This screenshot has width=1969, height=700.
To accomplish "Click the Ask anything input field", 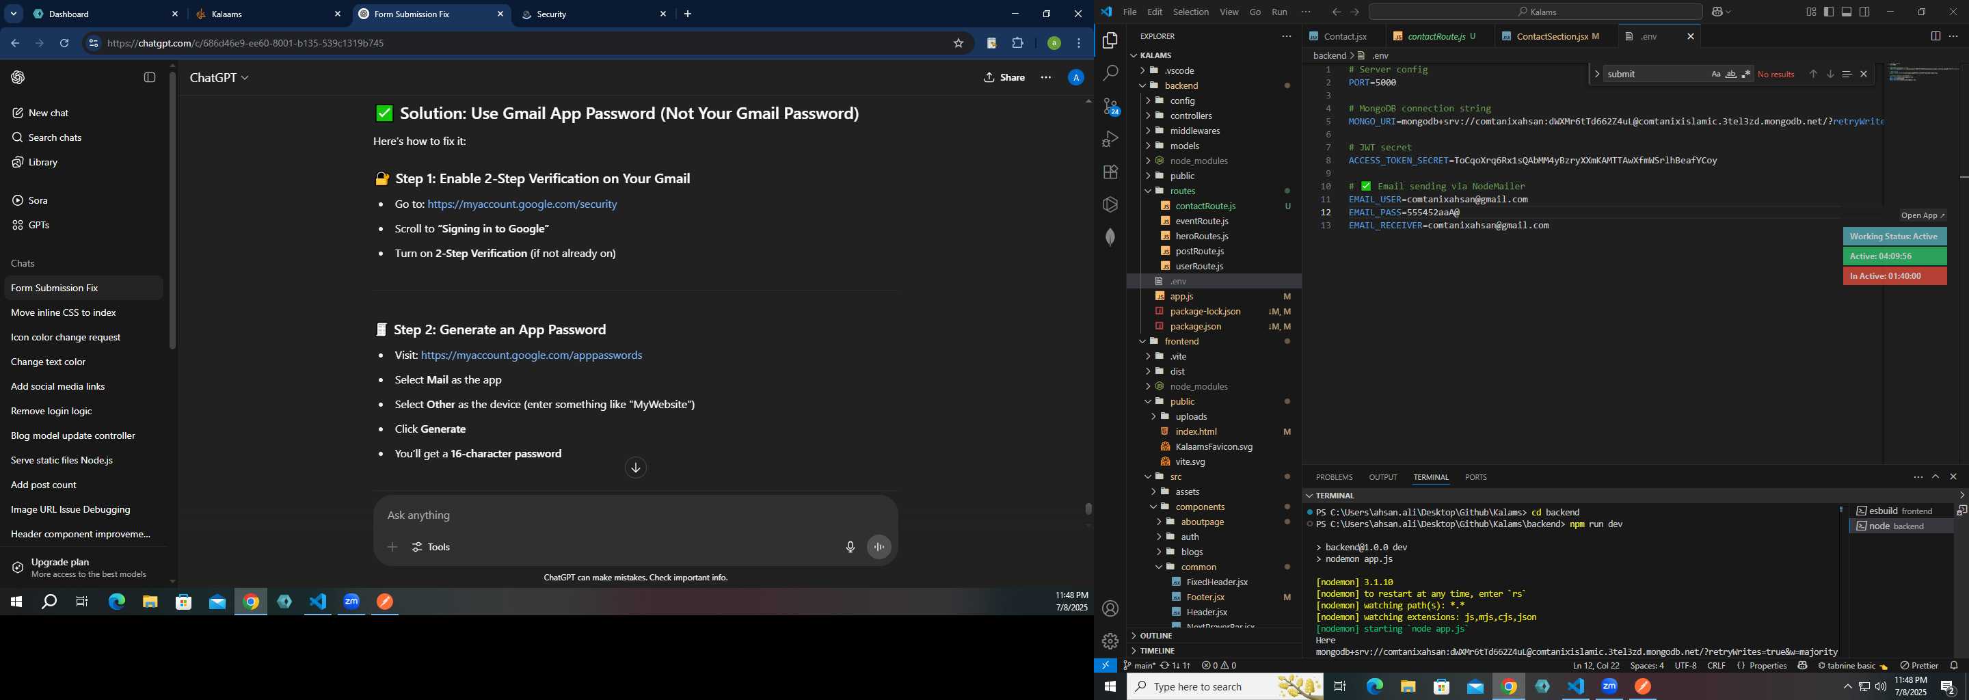I will pyautogui.click(x=634, y=515).
